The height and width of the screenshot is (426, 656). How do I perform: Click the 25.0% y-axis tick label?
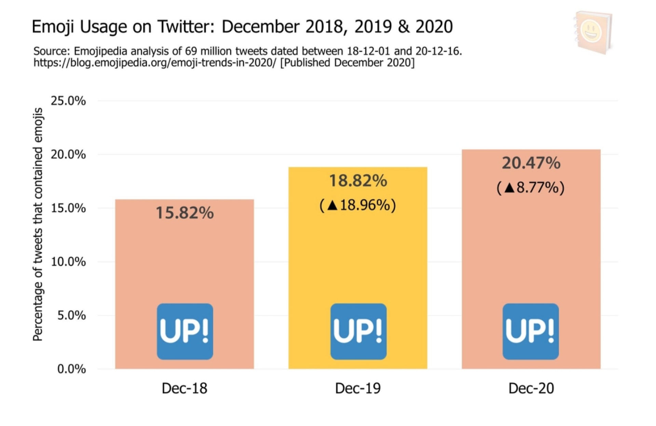(68, 101)
